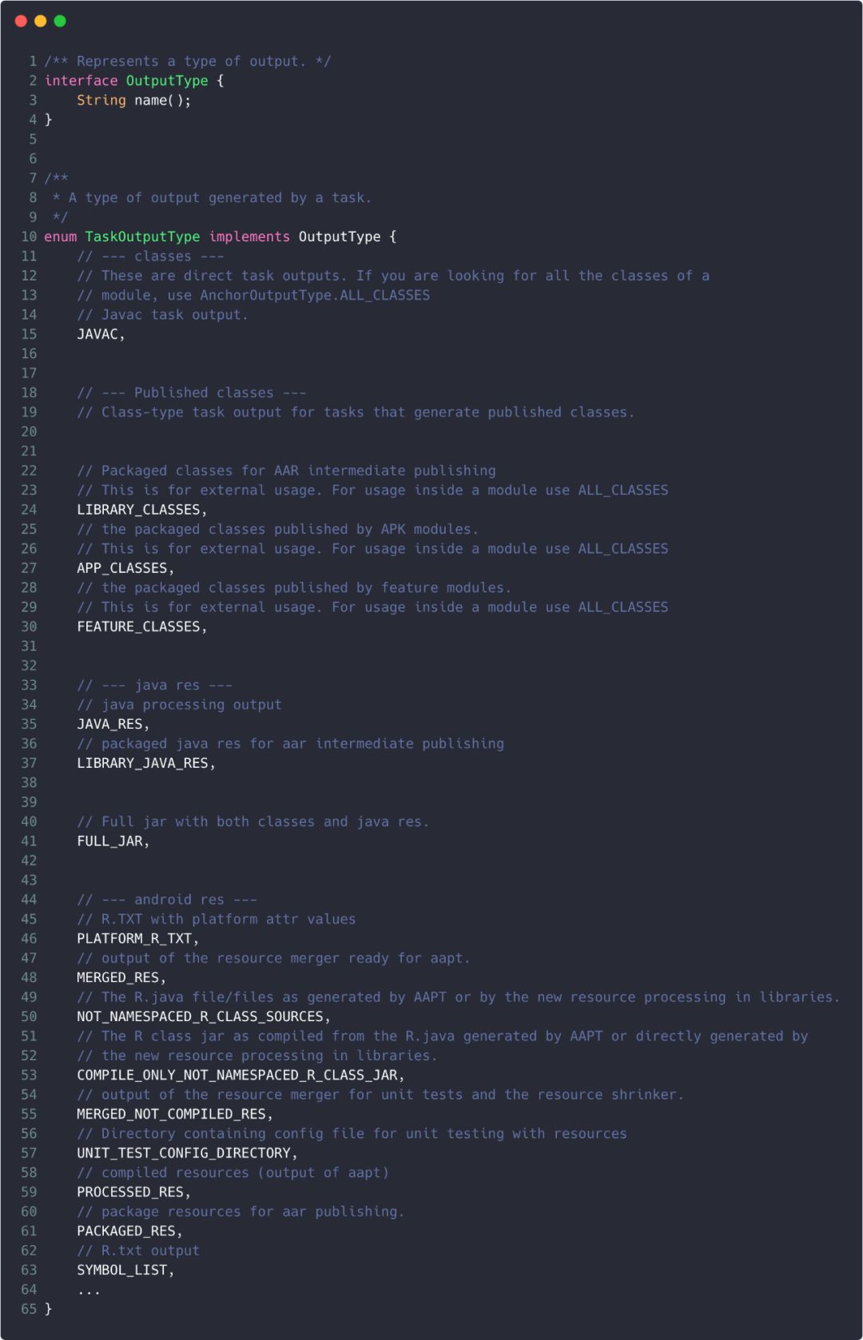Click the 'interface' keyword

click(81, 81)
